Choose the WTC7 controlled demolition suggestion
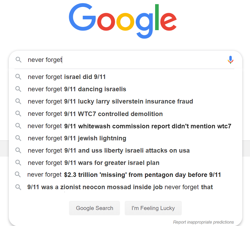 (x=95, y=114)
